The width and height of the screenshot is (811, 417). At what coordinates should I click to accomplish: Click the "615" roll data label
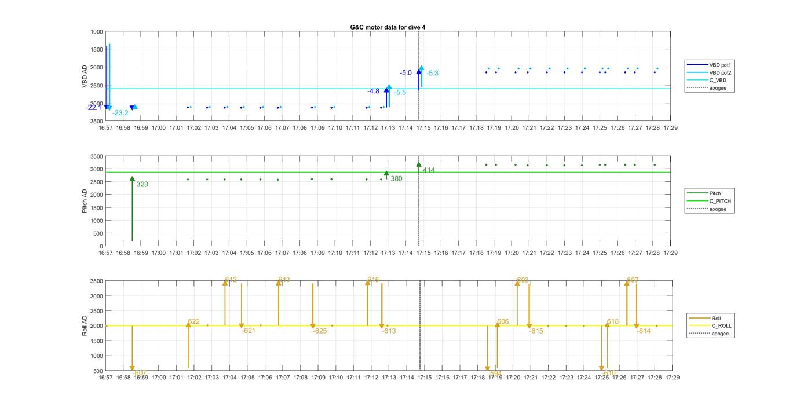[373, 280]
